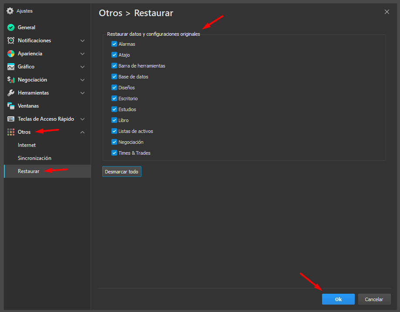Screen dimensions: 400x312
Task: Click the Apariencia color wheel icon
Action: [11, 54]
